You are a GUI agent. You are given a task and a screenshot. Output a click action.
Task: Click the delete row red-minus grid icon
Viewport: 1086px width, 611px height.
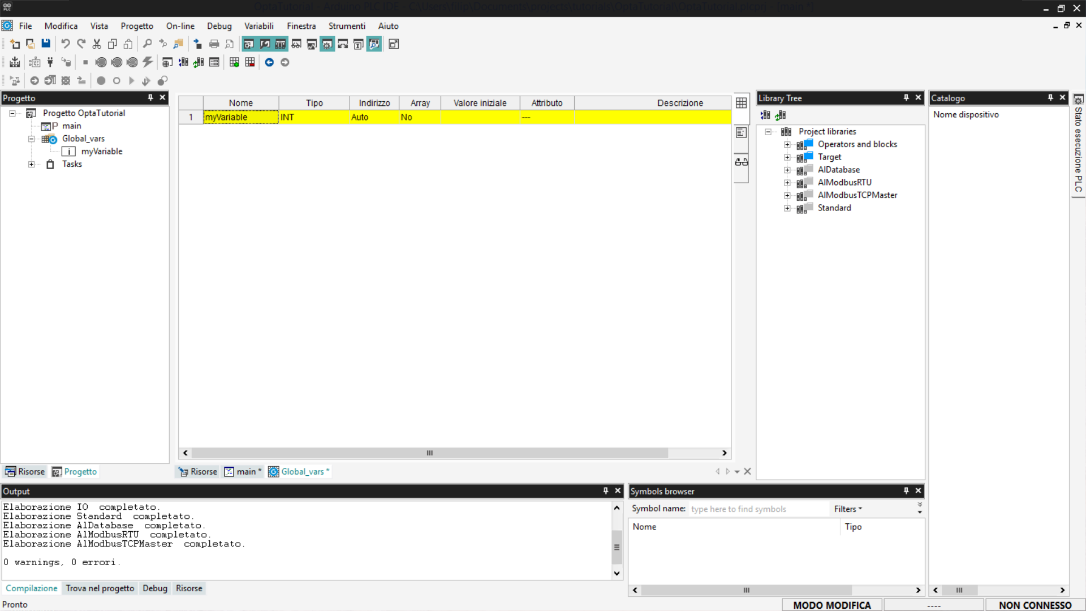point(250,62)
